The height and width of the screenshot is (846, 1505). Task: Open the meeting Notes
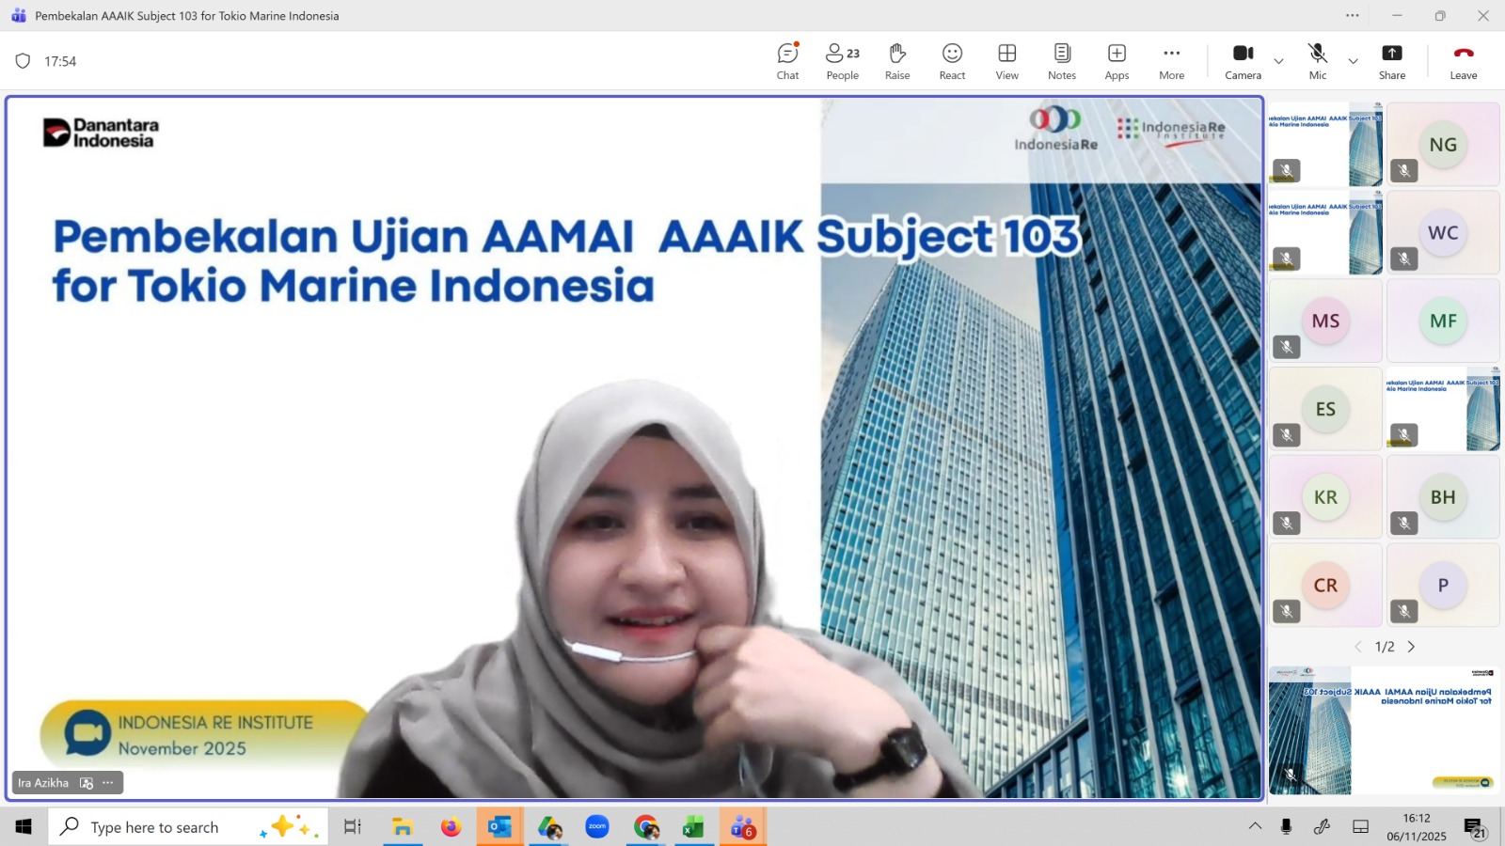click(x=1061, y=61)
